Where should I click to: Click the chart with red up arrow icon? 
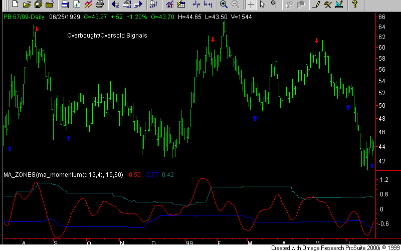pos(169,4)
